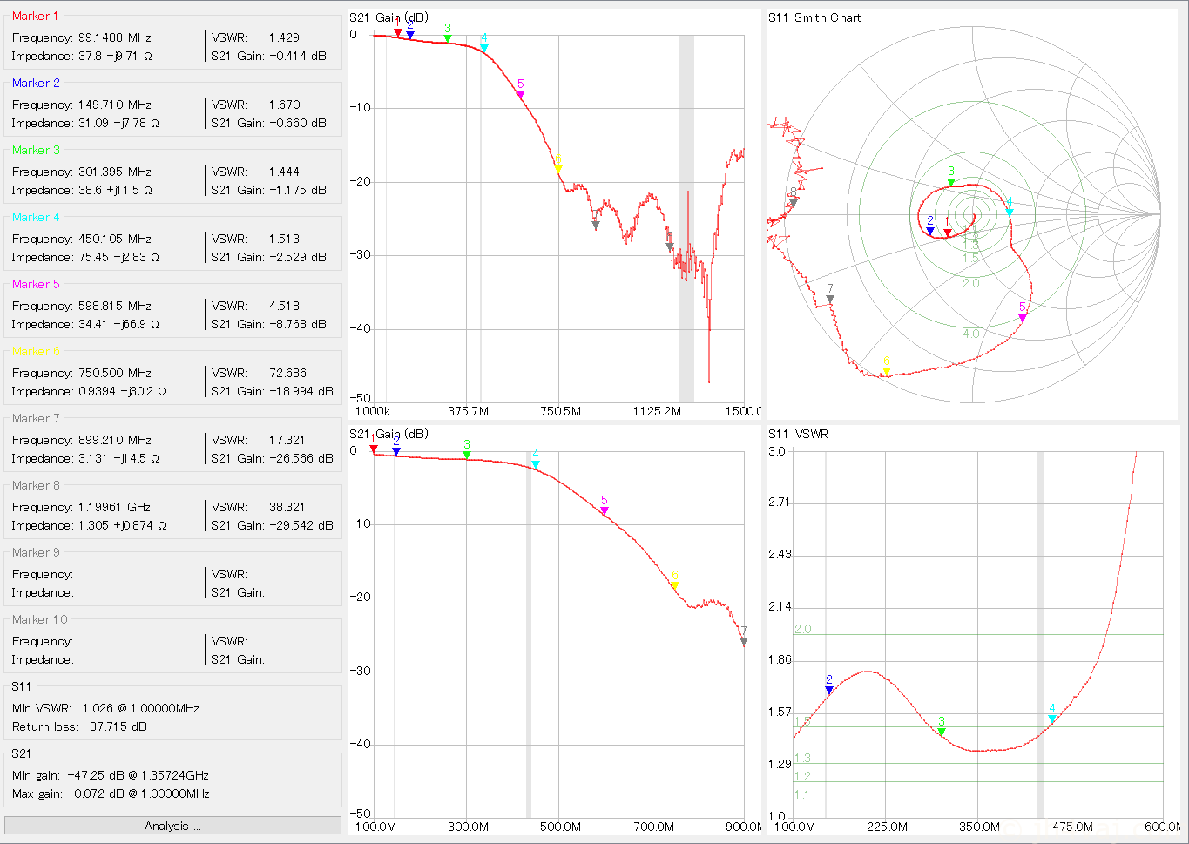Select red marker 1 on top S21 Gain chart
This screenshot has width=1189, height=844.
pyautogui.click(x=398, y=33)
